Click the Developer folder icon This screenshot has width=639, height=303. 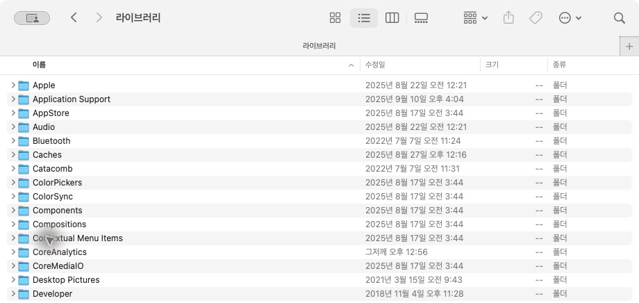click(x=24, y=294)
